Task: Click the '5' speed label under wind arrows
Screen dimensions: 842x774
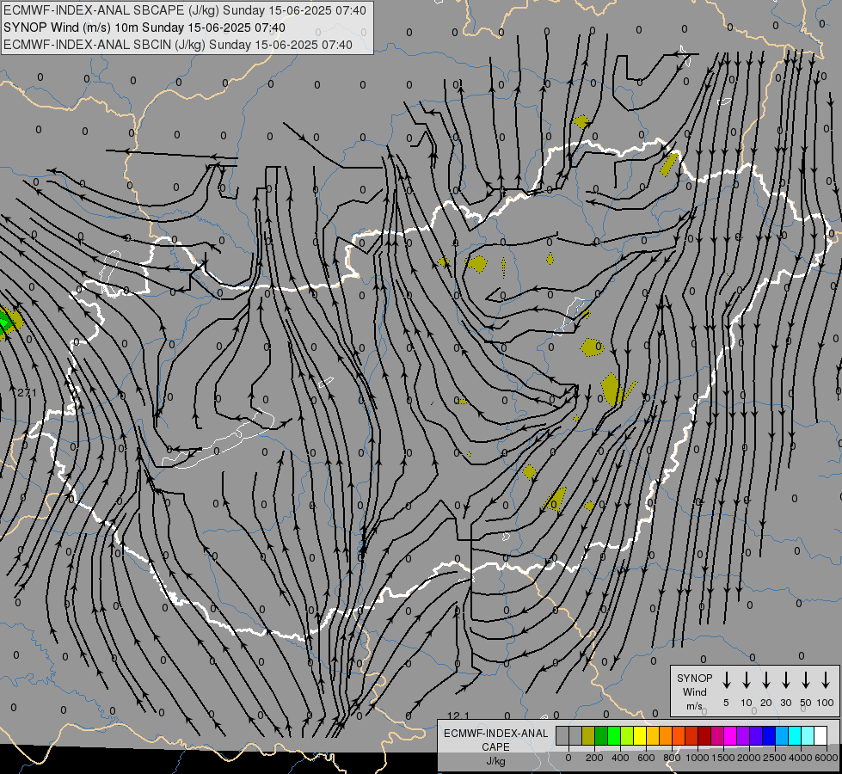Action: click(x=726, y=703)
